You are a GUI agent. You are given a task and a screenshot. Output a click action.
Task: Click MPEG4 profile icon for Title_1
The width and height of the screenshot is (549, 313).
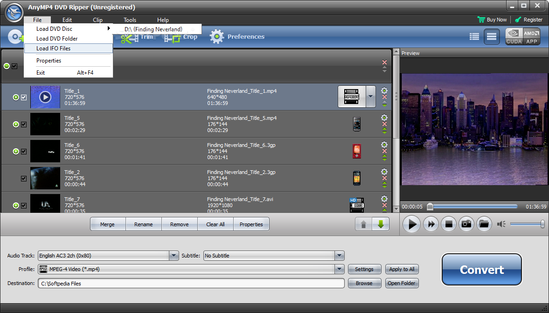[x=352, y=97]
